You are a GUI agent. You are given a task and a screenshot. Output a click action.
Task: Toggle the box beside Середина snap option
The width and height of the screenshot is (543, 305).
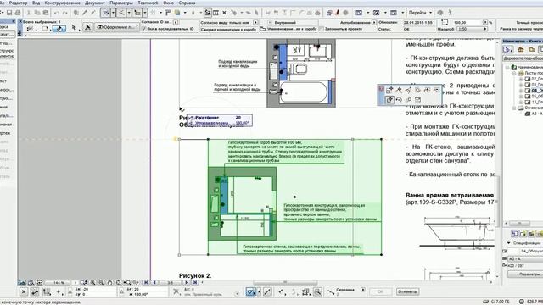(362, 290)
